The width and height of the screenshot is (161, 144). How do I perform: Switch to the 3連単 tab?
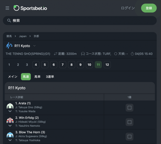[x=50, y=77]
